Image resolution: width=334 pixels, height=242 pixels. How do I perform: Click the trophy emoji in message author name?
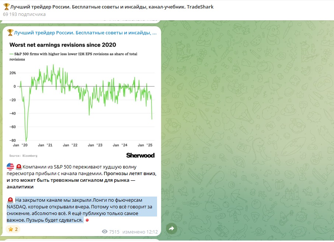[10, 33]
